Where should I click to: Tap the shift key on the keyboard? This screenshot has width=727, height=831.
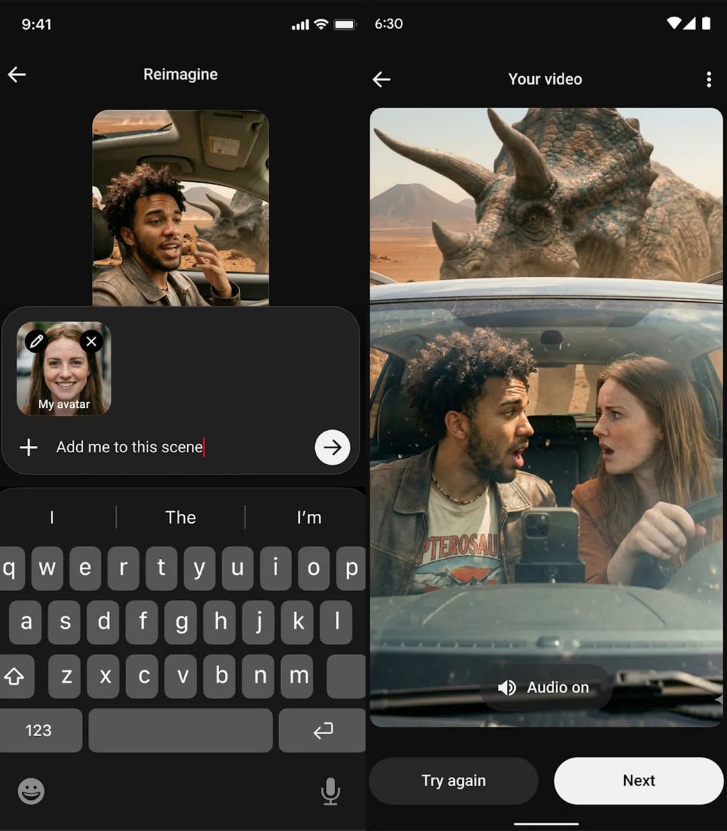[15, 676]
